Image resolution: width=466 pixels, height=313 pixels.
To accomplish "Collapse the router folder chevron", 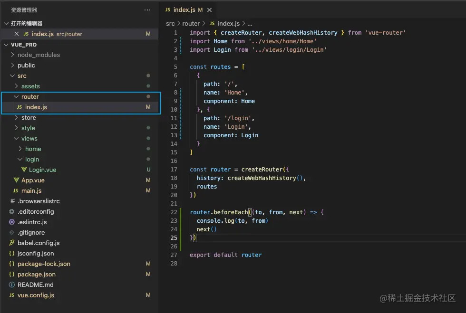I will point(16,96).
